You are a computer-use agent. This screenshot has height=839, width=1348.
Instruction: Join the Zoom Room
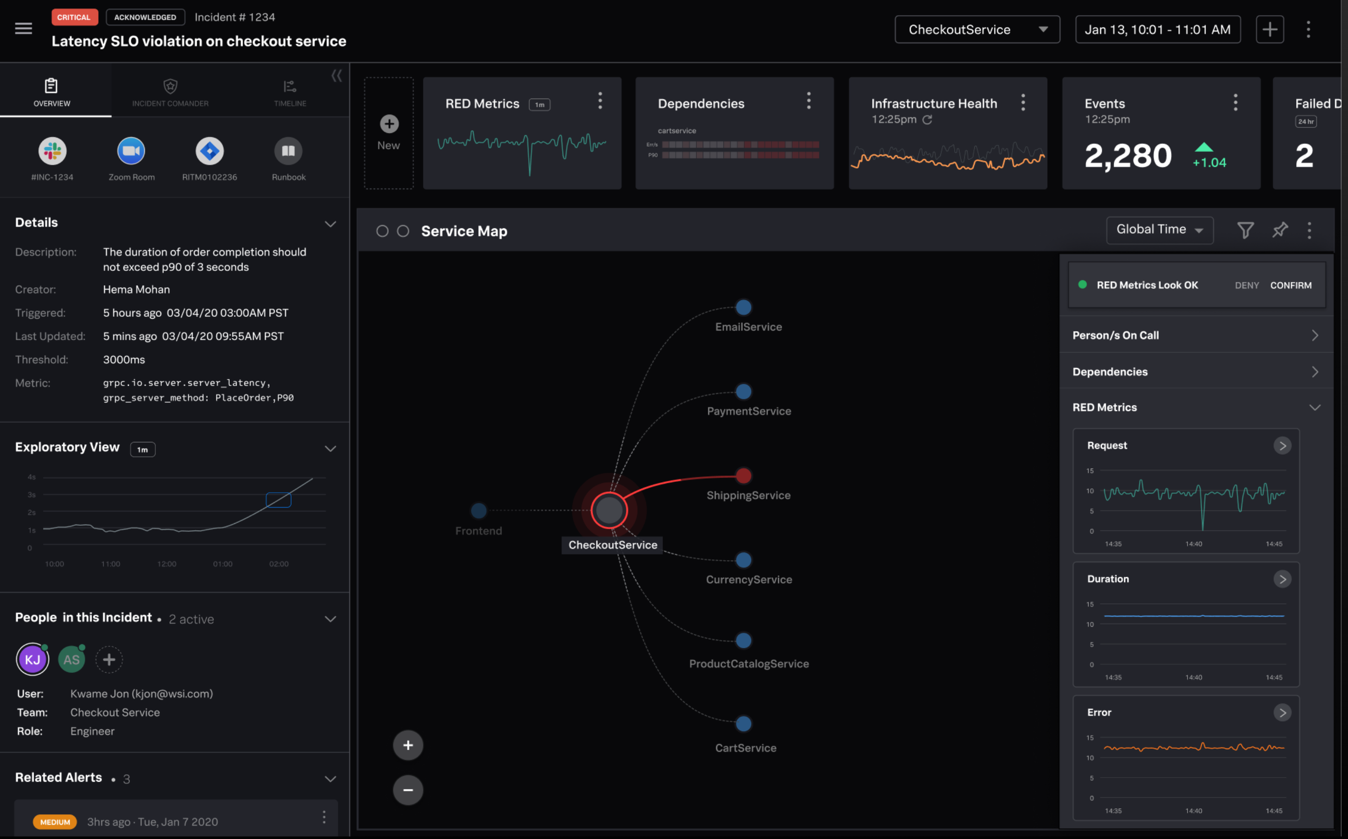click(x=131, y=151)
